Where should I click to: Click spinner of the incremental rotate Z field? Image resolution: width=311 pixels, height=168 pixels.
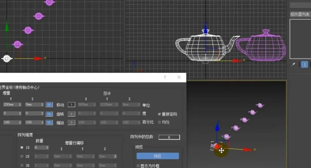[42, 113]
